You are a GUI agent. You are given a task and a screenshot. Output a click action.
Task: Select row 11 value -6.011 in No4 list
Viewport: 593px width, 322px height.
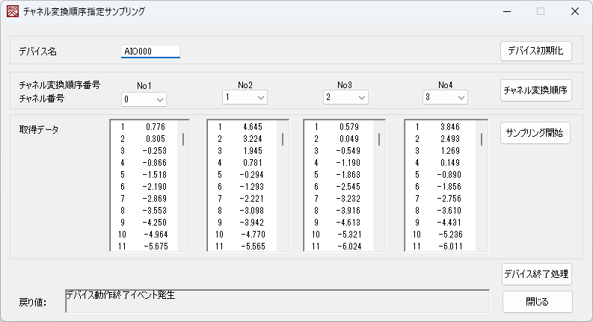click(x=441, y=246)
